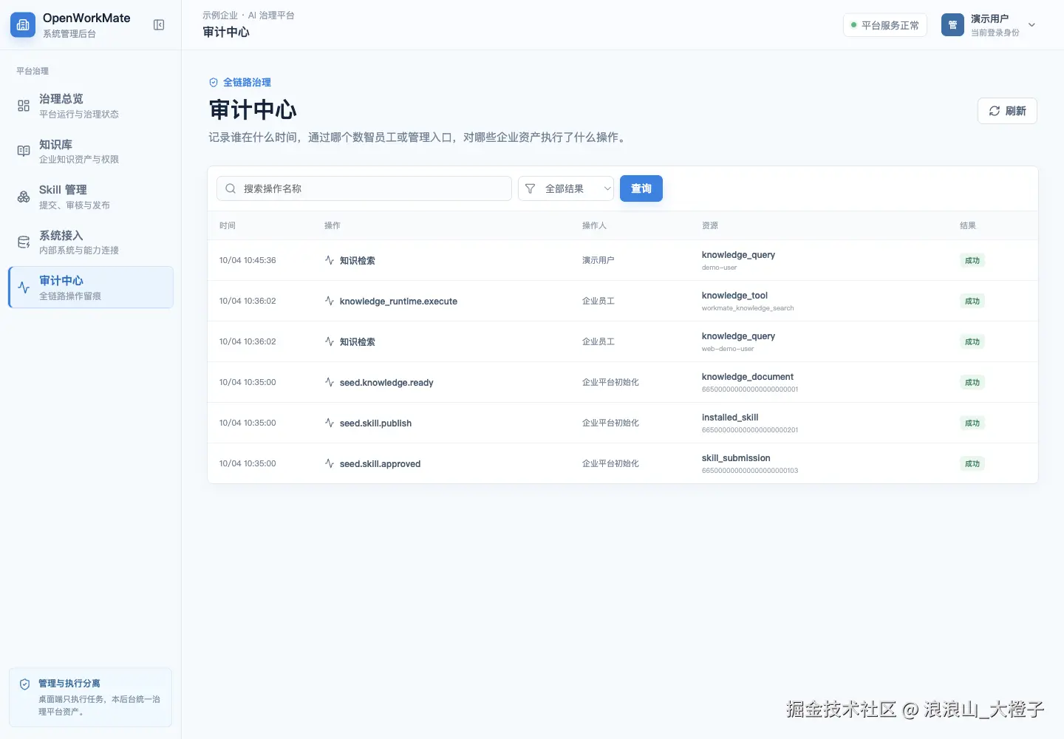Click the 时间 column header

[x=228, y=225]
